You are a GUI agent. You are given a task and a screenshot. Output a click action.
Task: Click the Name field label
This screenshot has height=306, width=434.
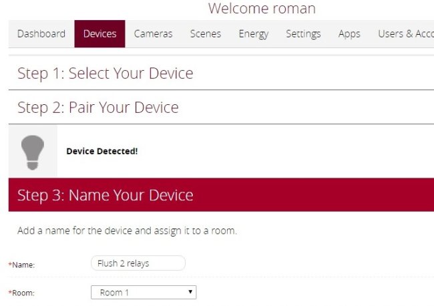(x=22, y=265)
